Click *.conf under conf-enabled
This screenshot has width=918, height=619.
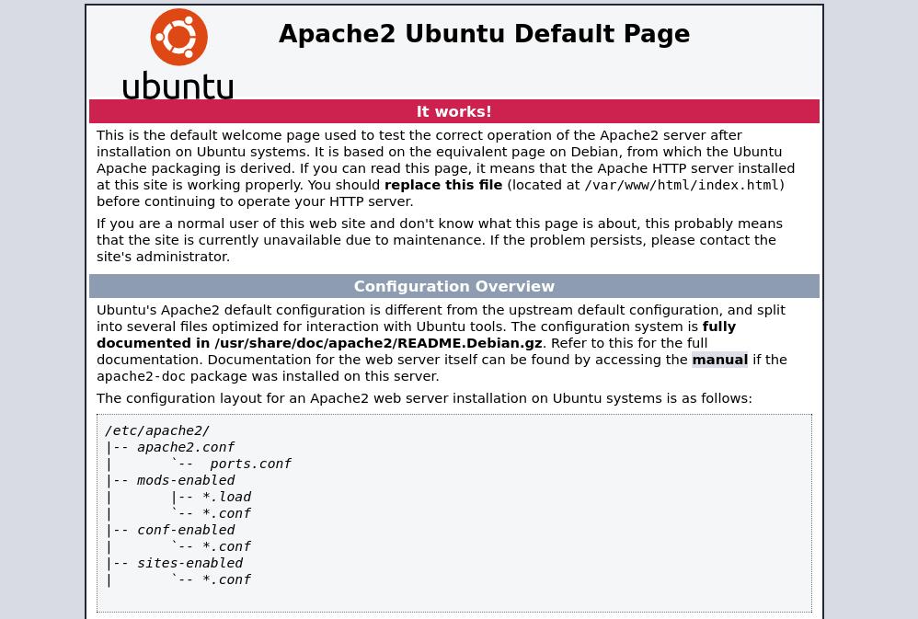(226, 546)
